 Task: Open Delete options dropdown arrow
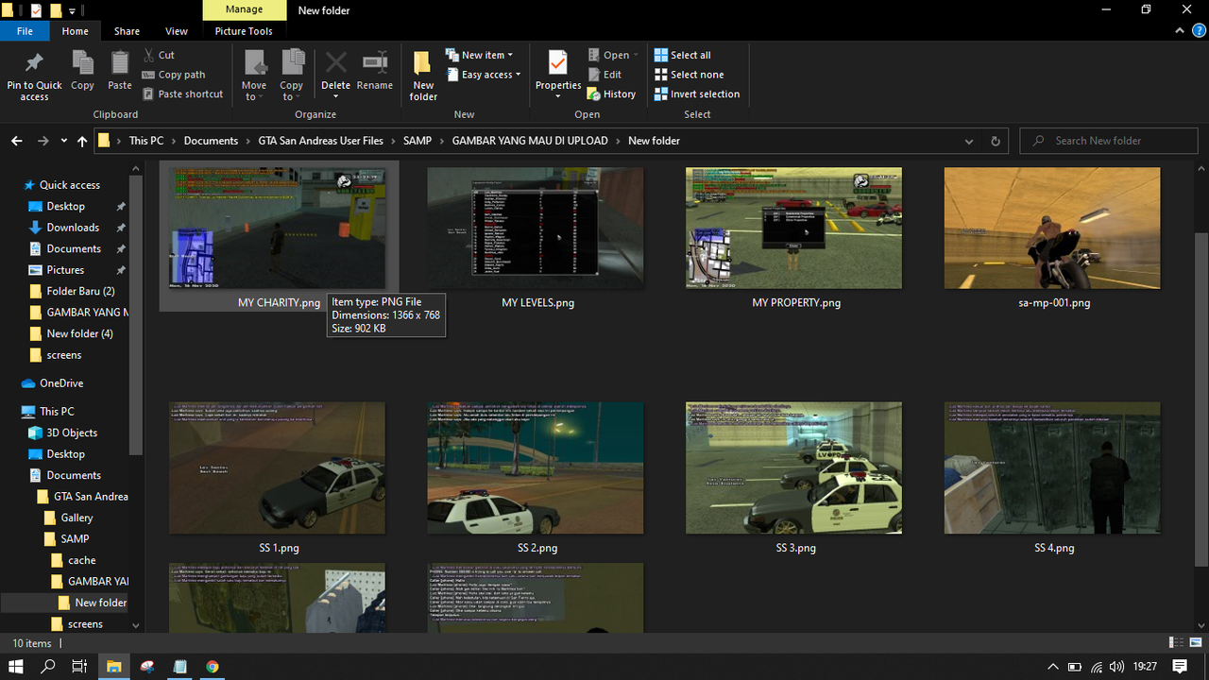click(x=335, y=95)
